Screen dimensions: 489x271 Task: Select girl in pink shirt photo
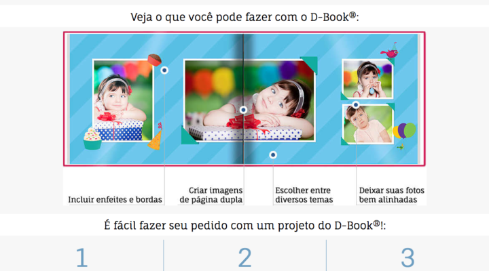coord(368,124)
